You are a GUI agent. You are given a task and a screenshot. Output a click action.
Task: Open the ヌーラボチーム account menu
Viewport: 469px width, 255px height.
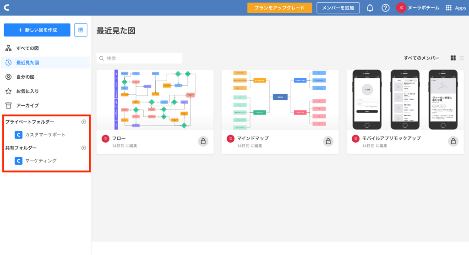pos(419,8)
